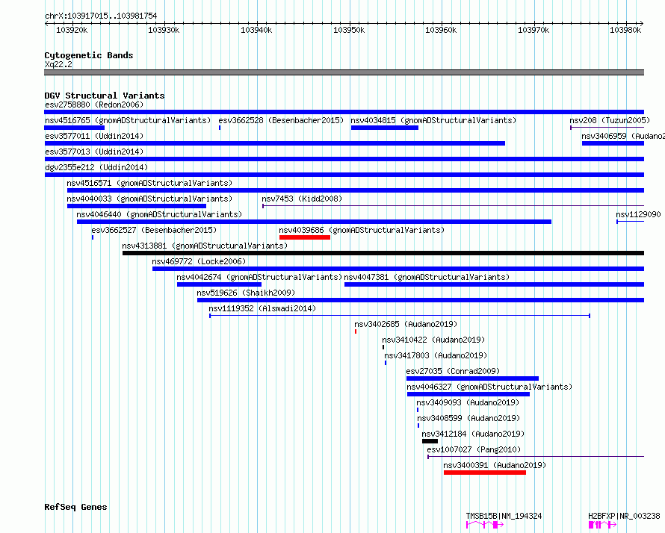Open esv3662528 (Besenbacher2015) variant
The height and width of the screenshot is (533, 665).
(x=281, y=120)
